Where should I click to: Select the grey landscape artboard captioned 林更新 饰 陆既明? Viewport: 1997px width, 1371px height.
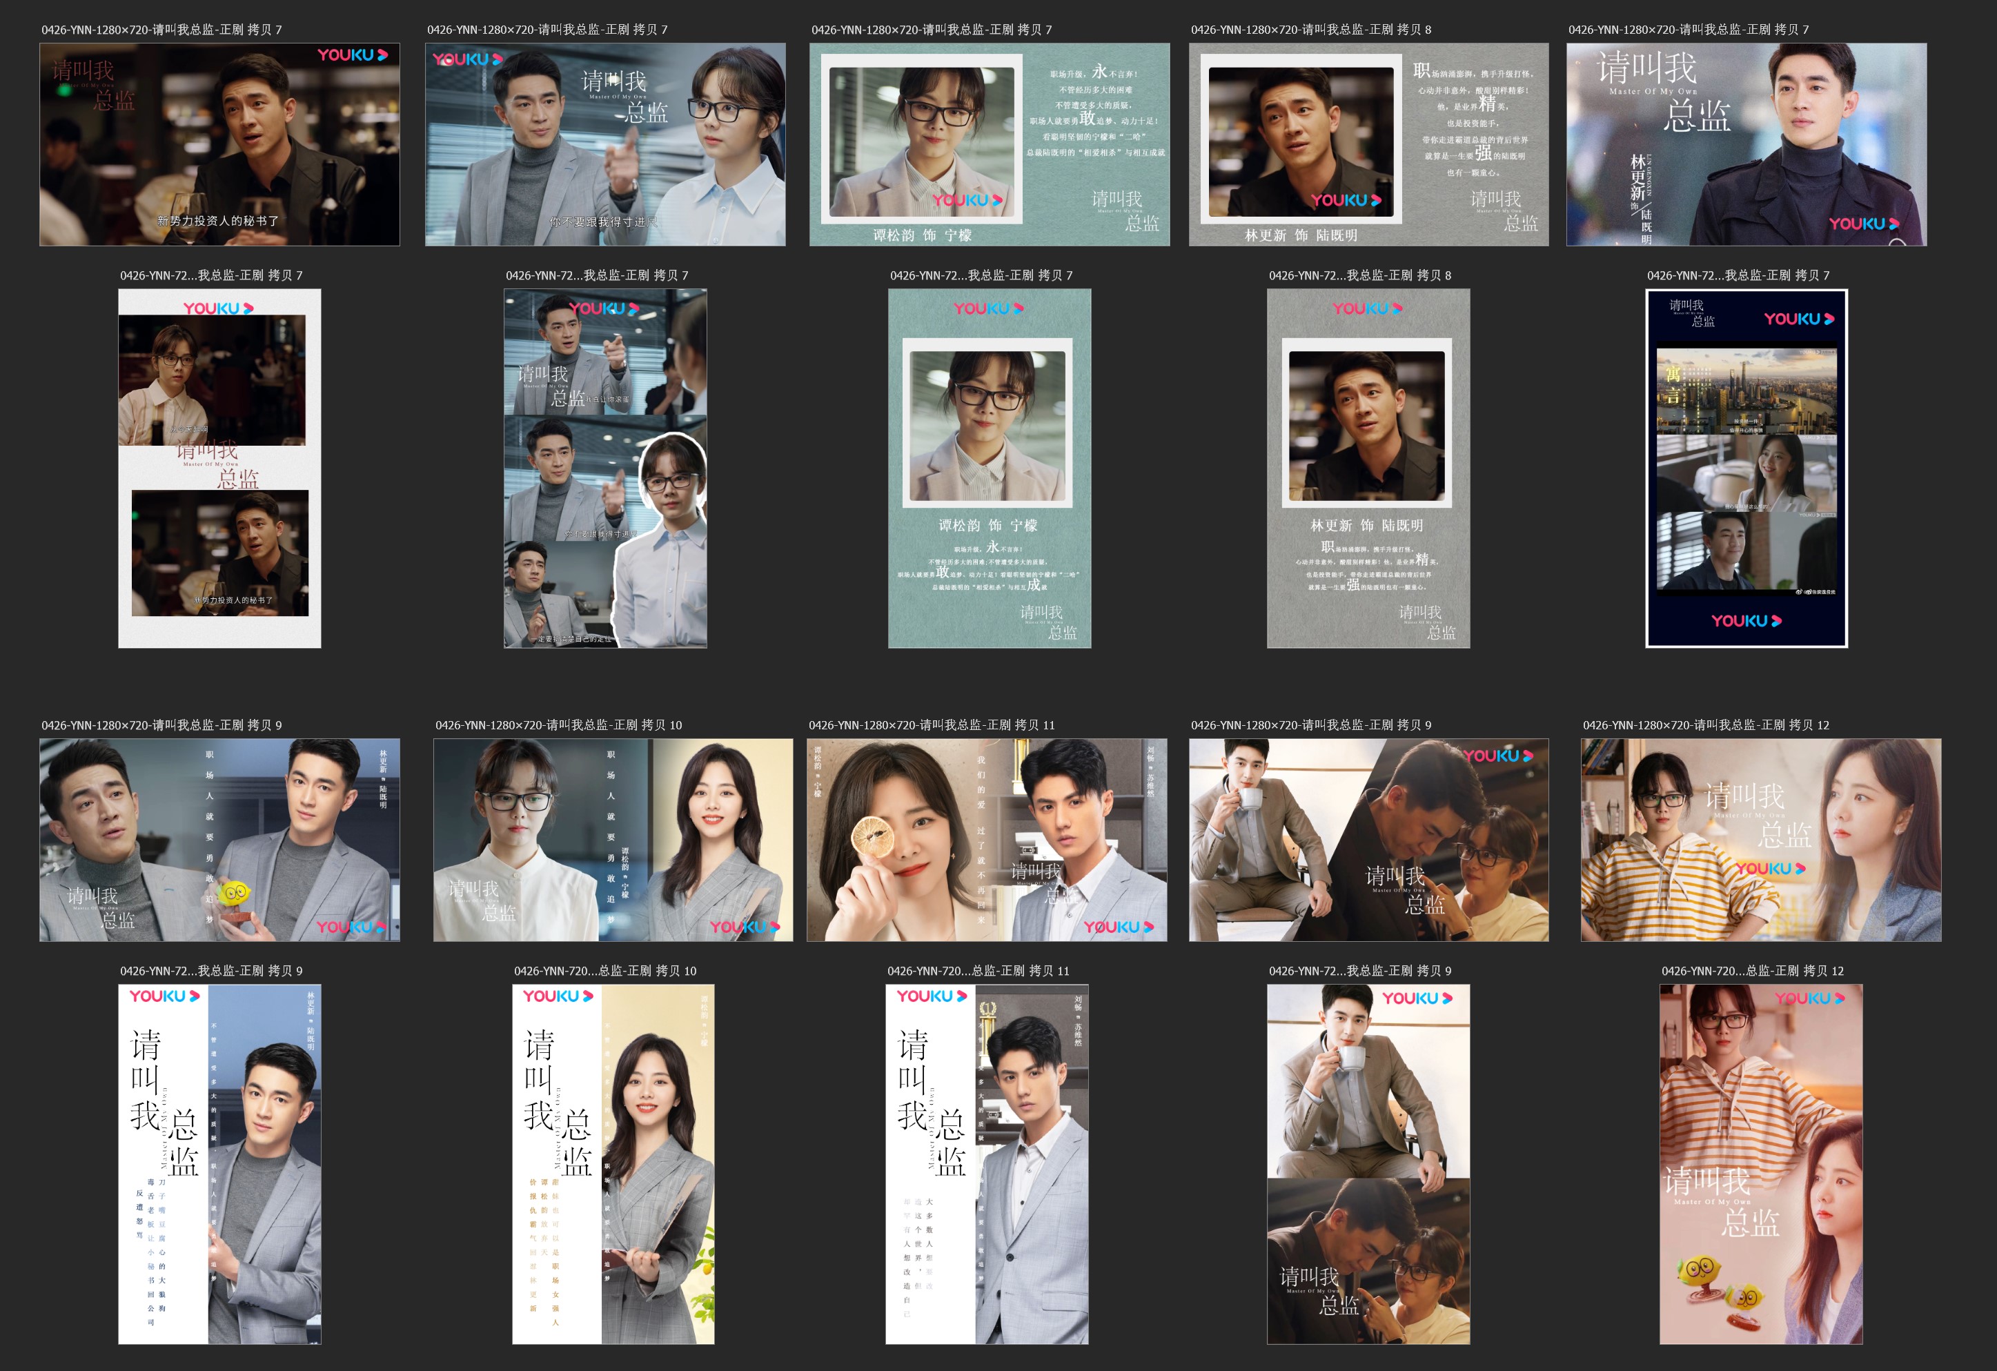pos(1369,144)
